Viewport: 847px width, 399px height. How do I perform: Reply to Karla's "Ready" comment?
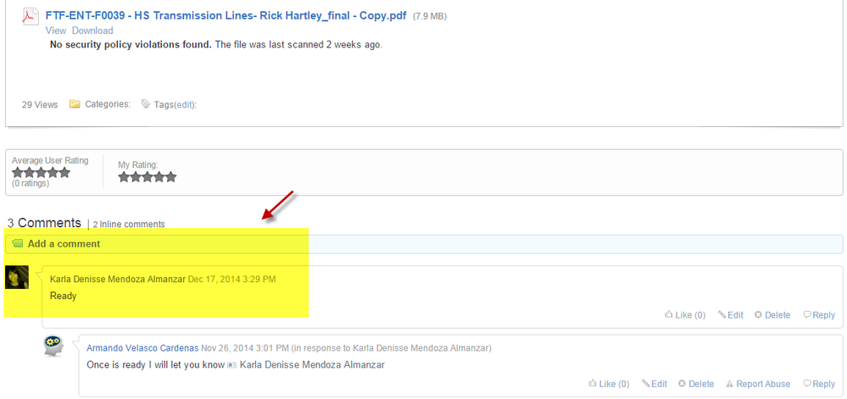pos(819,315)
